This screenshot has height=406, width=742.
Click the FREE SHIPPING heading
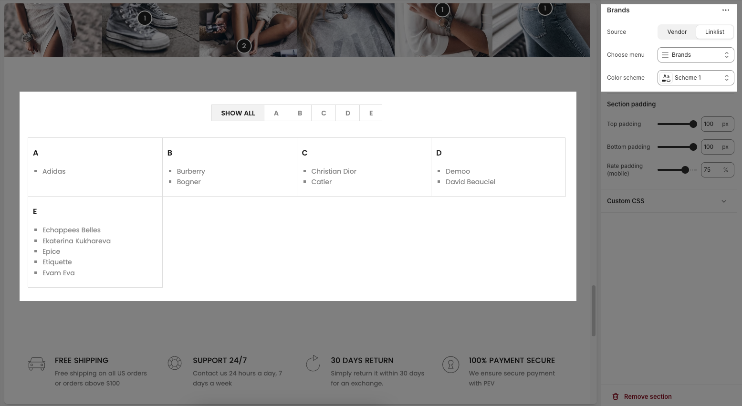pos(82,361)
